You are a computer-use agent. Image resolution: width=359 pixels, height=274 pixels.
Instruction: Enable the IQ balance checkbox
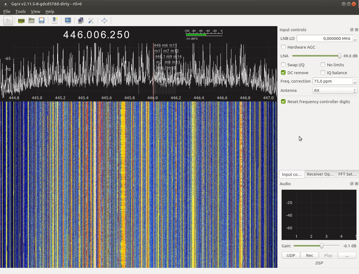[x=323, y=73]
